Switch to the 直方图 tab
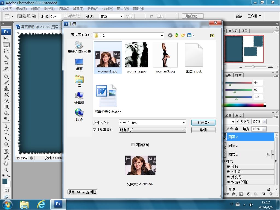Viewport: 280px width, 210px height. point(233,31)
